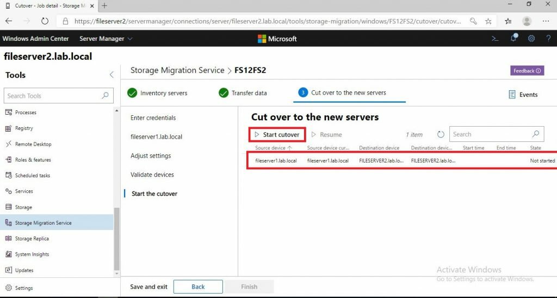
Task: Open Storage Replica icon
Action: coord(8,238)
